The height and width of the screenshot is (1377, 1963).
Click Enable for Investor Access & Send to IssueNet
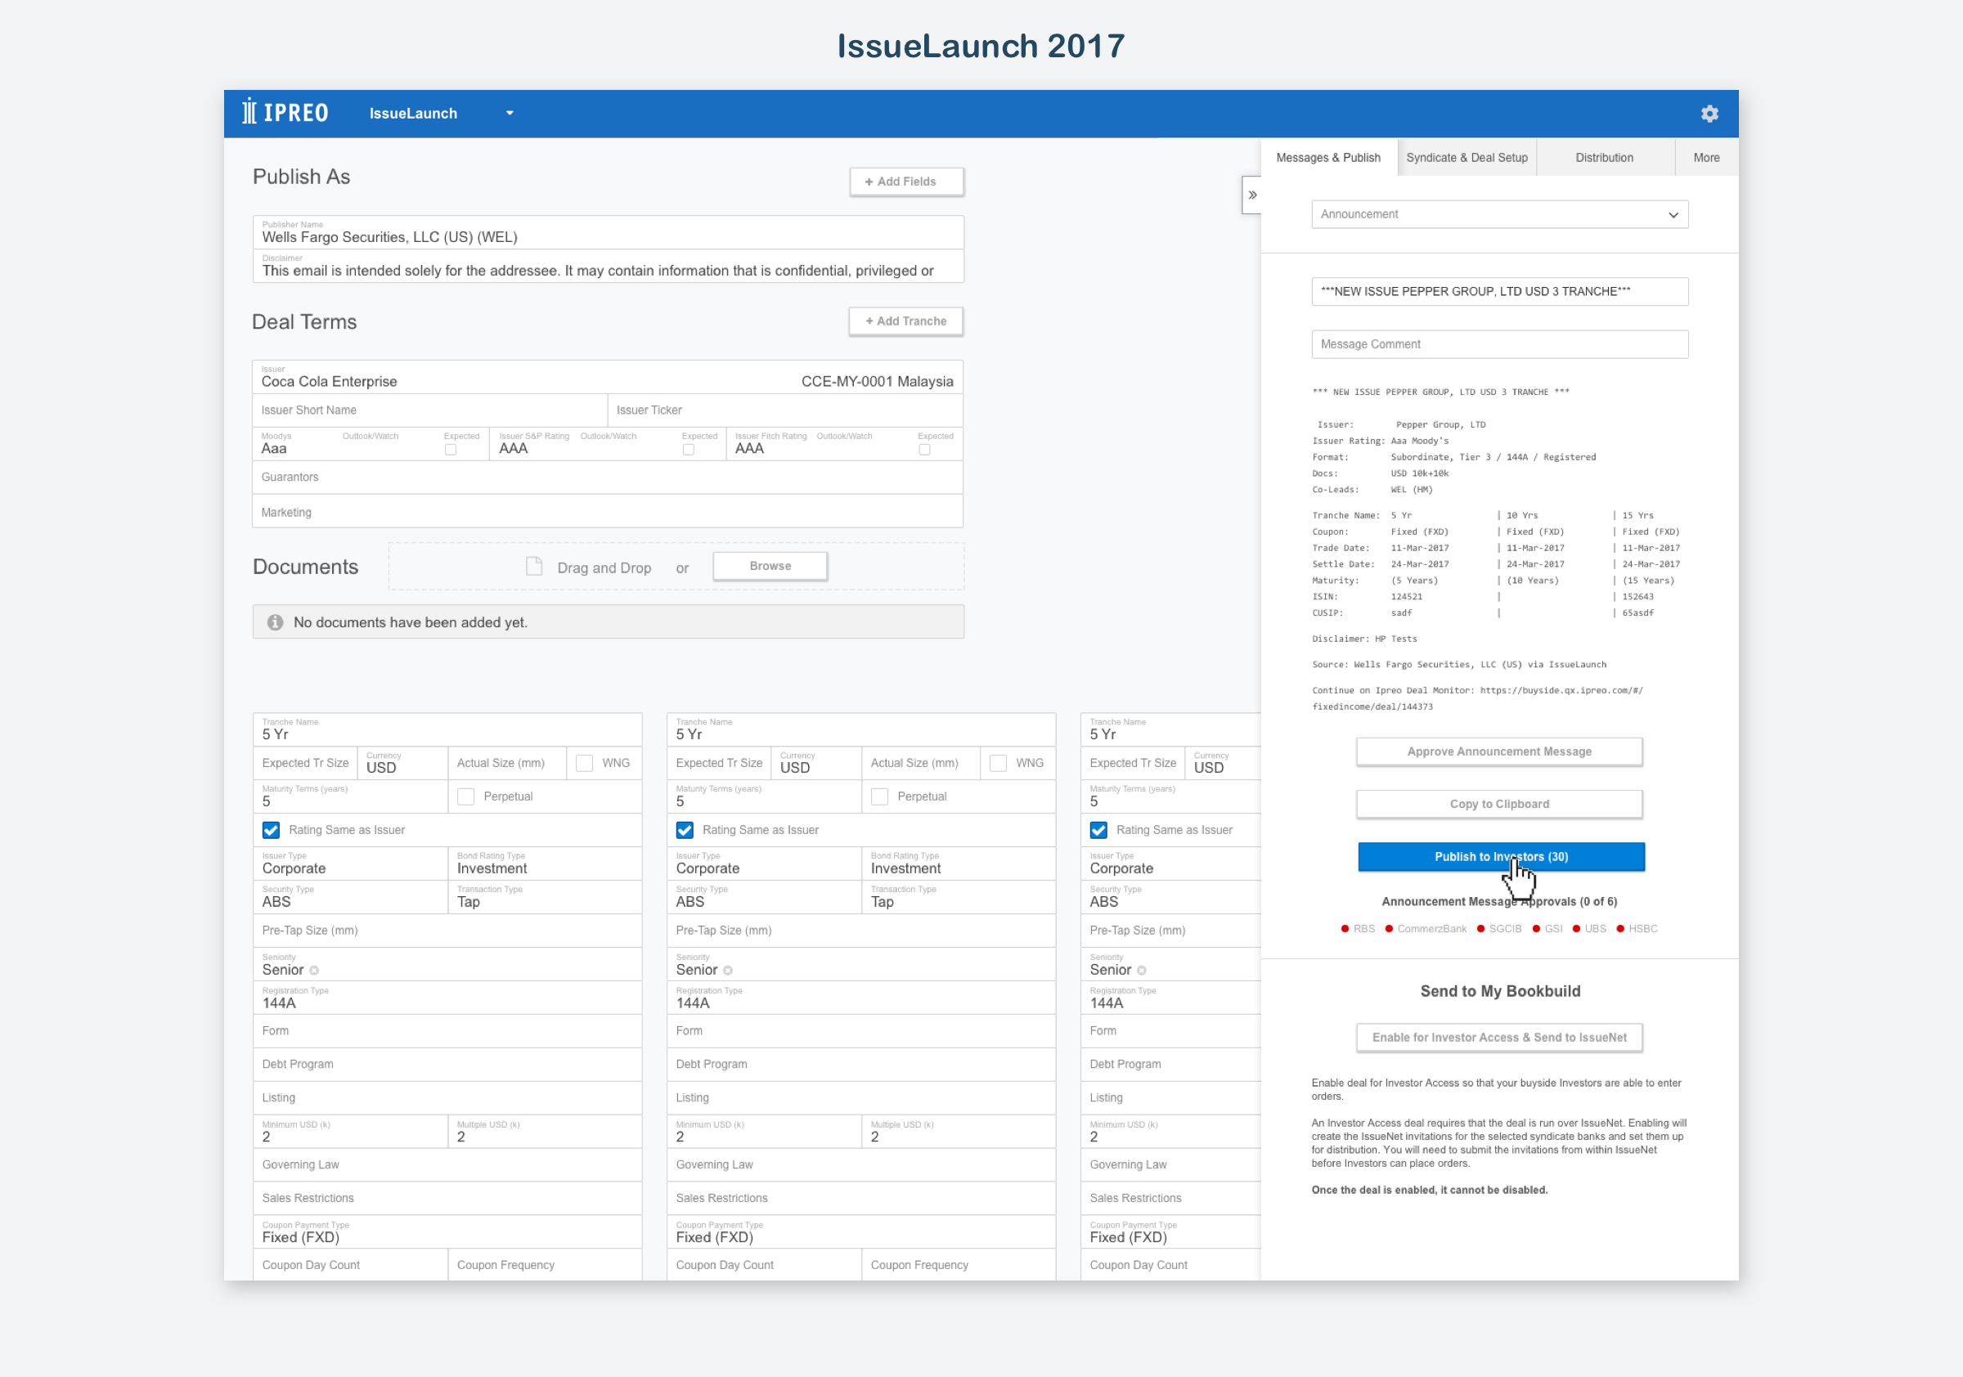click(1499, 1038)
